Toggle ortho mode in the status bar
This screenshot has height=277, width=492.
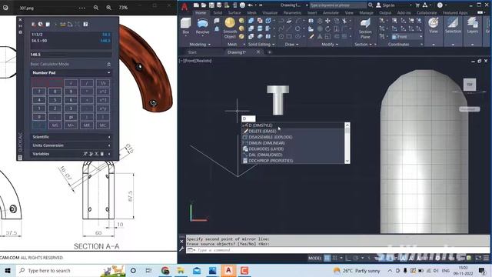[348, 259]
